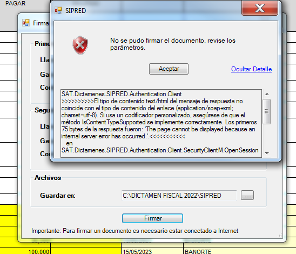Click the Firmar button

(152, 218)
